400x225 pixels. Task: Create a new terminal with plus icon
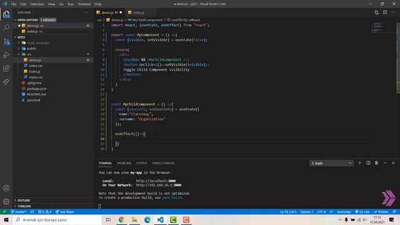[x=360, y=162]
